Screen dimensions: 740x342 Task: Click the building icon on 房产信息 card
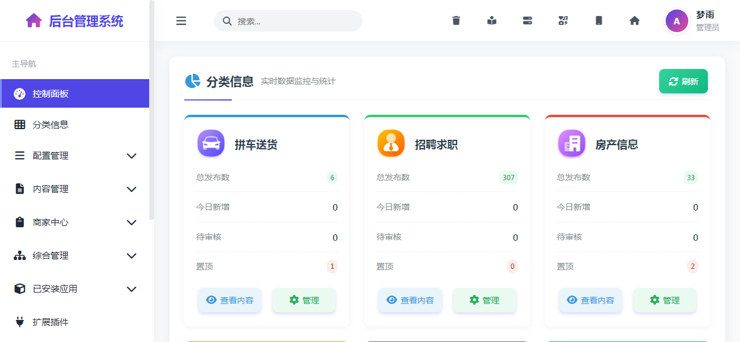tap(572, 143)
